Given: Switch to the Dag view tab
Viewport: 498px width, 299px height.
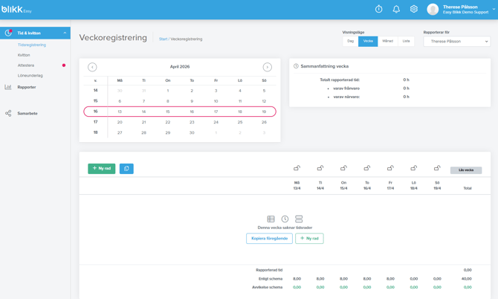Looking at the screenshot, I should pos(350,42).
